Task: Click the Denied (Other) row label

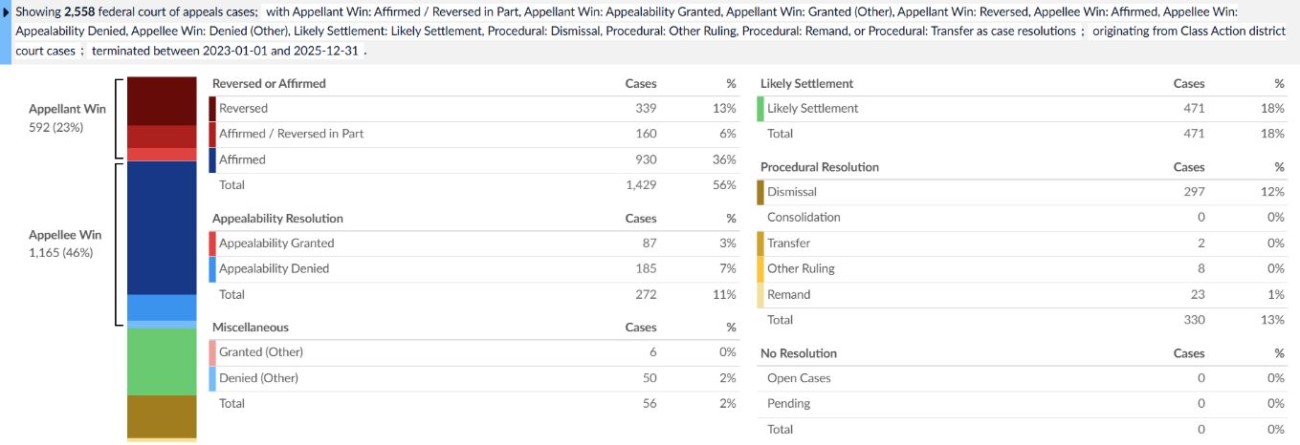Action: [x=258, y=378]
